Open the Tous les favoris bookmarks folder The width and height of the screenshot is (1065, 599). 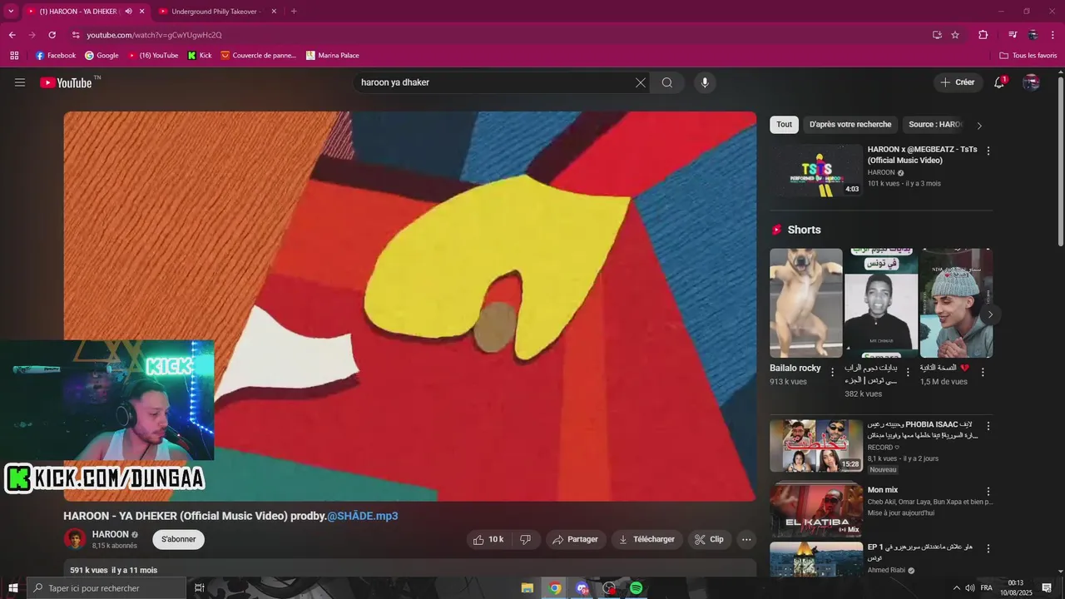click(1028, 56)
